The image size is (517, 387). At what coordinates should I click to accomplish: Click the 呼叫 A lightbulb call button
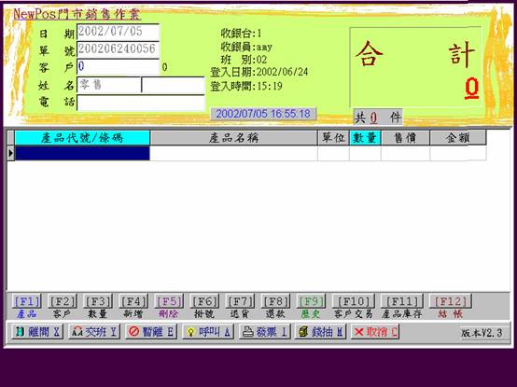208,332
